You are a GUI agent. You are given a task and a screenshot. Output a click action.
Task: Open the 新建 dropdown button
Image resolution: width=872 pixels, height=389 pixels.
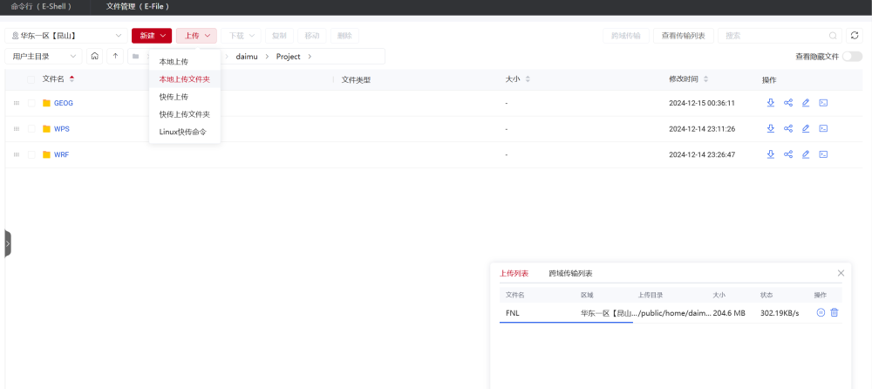[x=151, y=36]
